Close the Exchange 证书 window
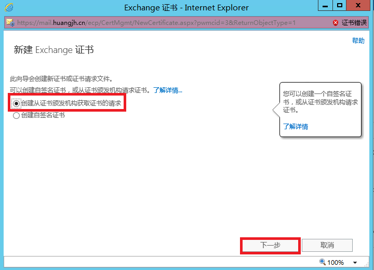This screenshot has width=374, height=270. point(358,6)
